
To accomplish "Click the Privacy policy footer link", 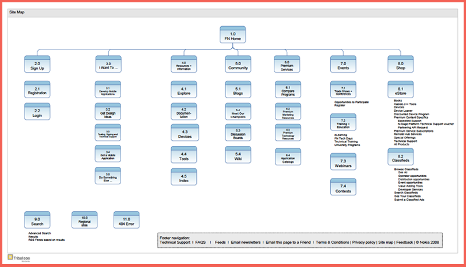I will point(363,243).
